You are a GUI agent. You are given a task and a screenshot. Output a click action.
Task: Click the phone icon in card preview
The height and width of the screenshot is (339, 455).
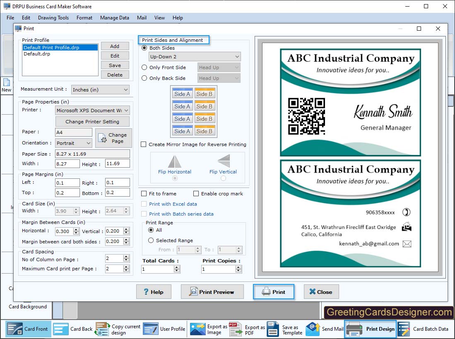pyautogui.click(x=406, y=212)
